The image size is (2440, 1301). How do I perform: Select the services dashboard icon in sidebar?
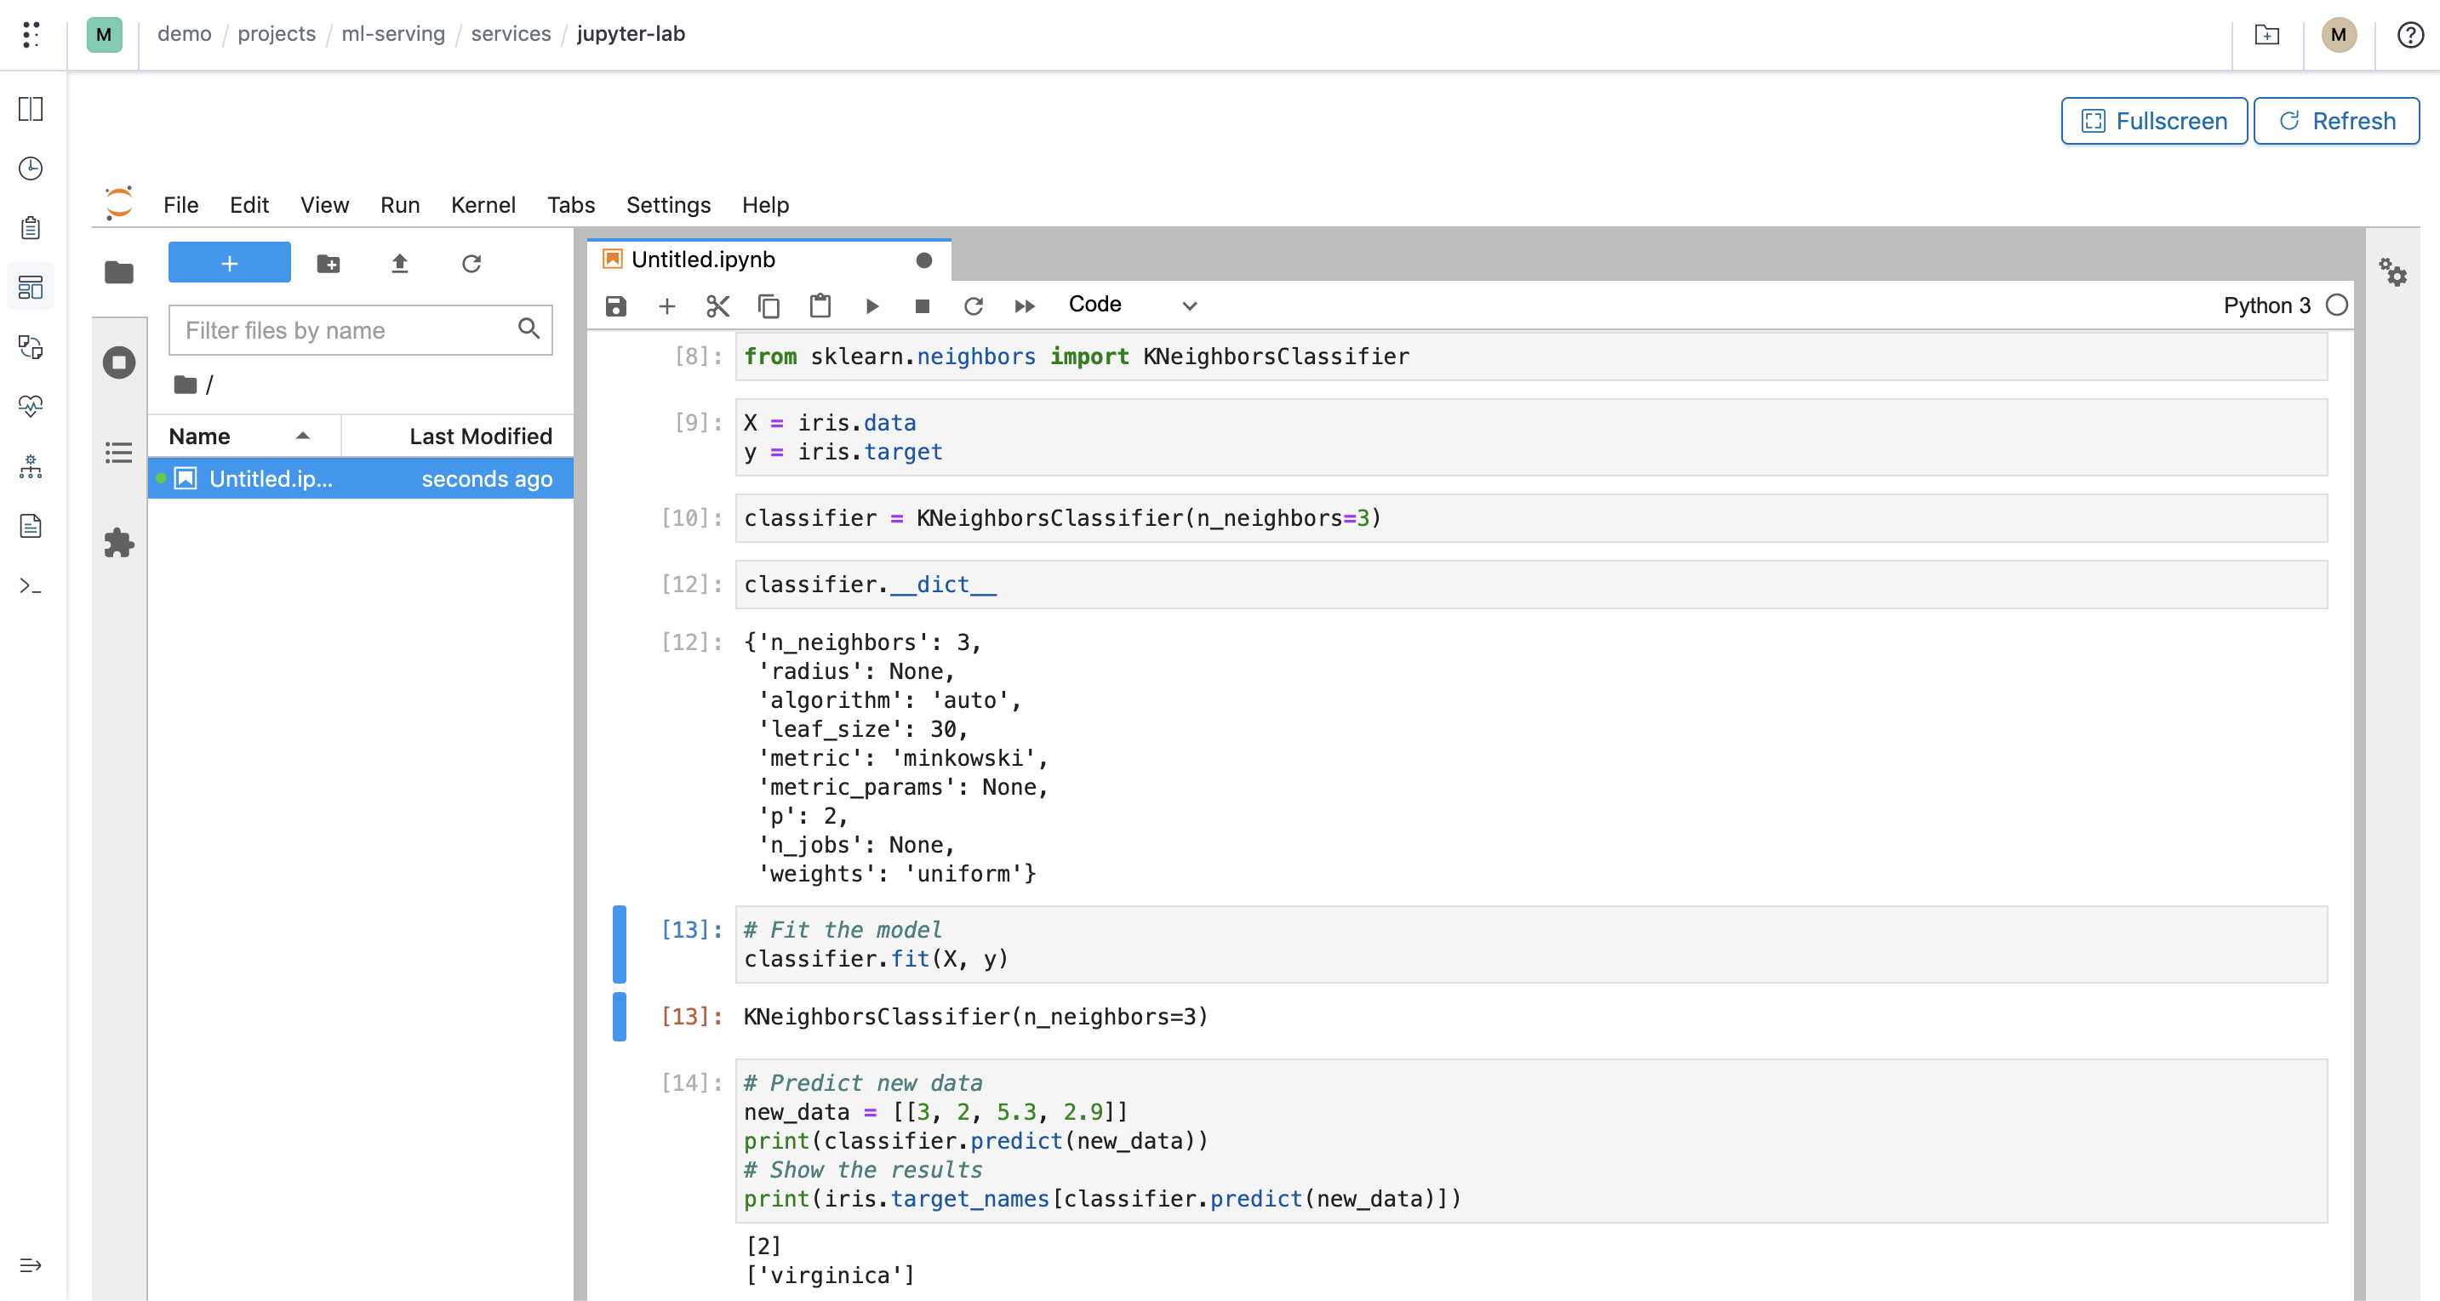[31, 287]
